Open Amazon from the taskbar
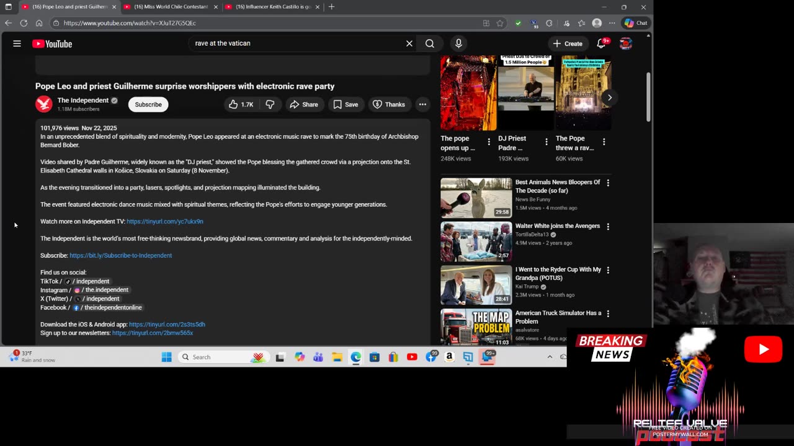Screen dimensions: 794x446 pos(449,357)
